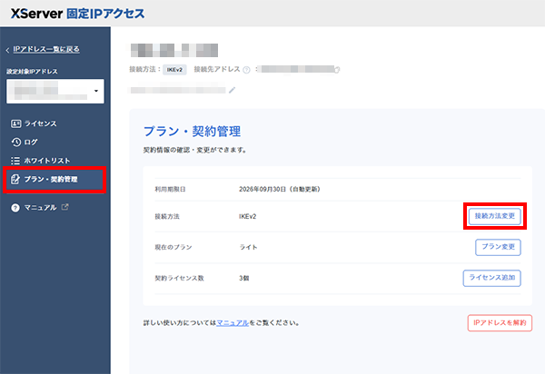The image size is (545, 374).
Task: Open the 設定対象IPアドレス dropdown
Action: [55, 91]
